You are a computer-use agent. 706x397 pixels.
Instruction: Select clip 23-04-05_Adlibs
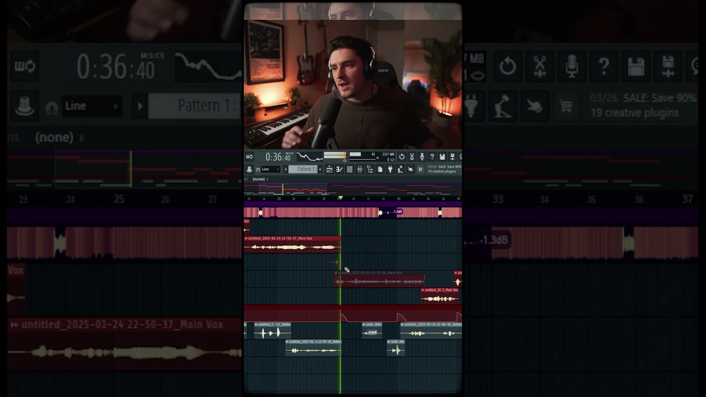[x=431, y=330]
